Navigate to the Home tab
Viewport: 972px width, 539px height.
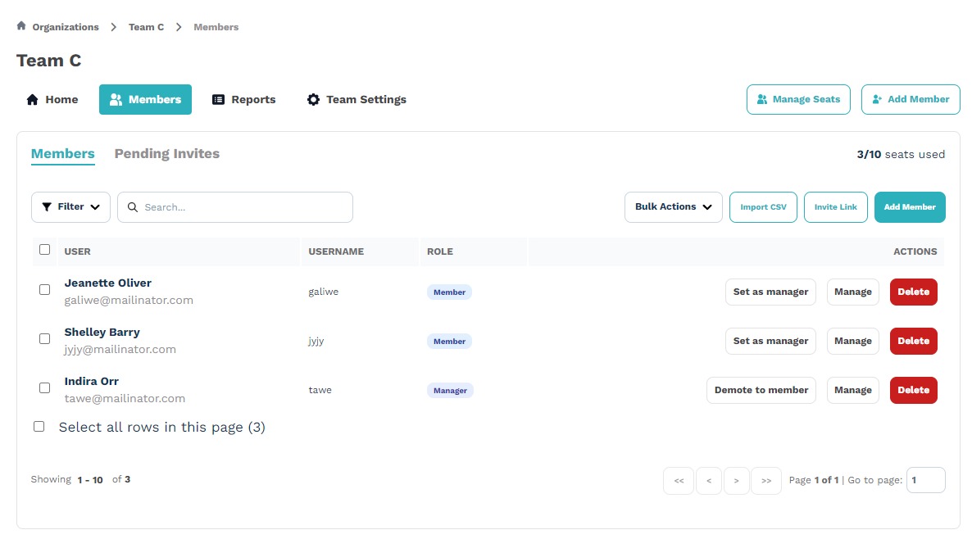52,99
